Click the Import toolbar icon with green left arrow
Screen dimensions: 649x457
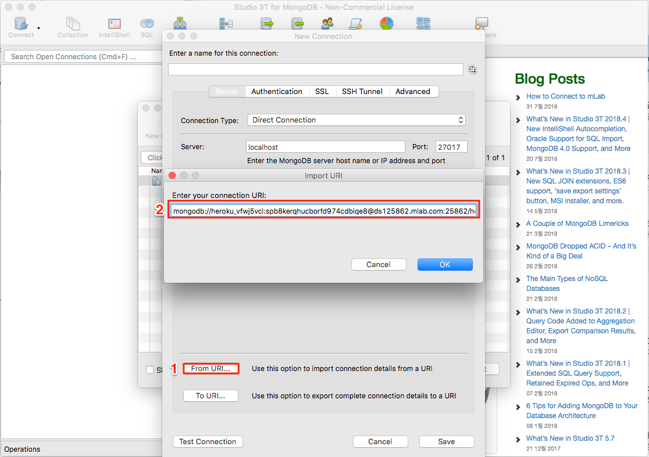pyautogui.click(x=298, y=22)
